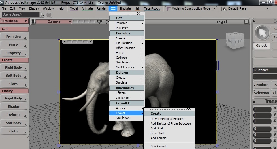Toggle second viewport memo cam slot

(81, 22)
